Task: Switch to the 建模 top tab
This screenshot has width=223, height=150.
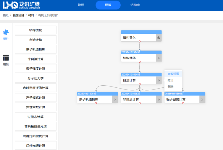Action: pyautogui.click(x=81, y=5)
